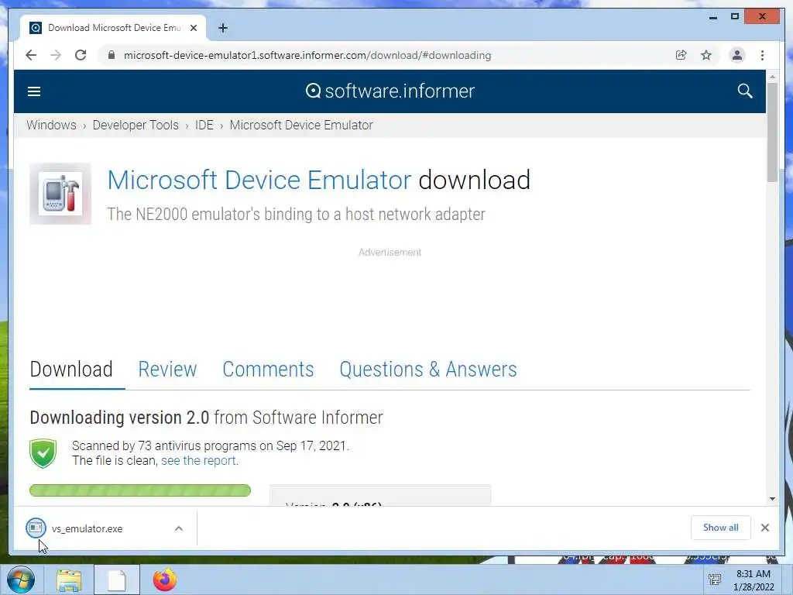Click the green download progress bar
The image size is (793, 595).
point(140,490)
